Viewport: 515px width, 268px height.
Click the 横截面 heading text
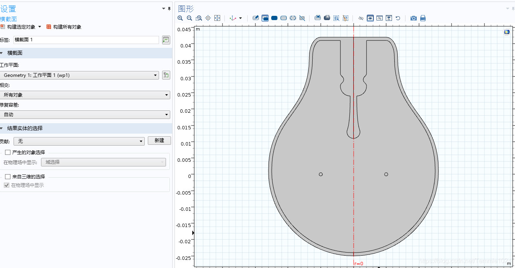pos(9,19)
